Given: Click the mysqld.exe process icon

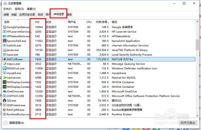Looking at the screenshot, I should 4,73.
